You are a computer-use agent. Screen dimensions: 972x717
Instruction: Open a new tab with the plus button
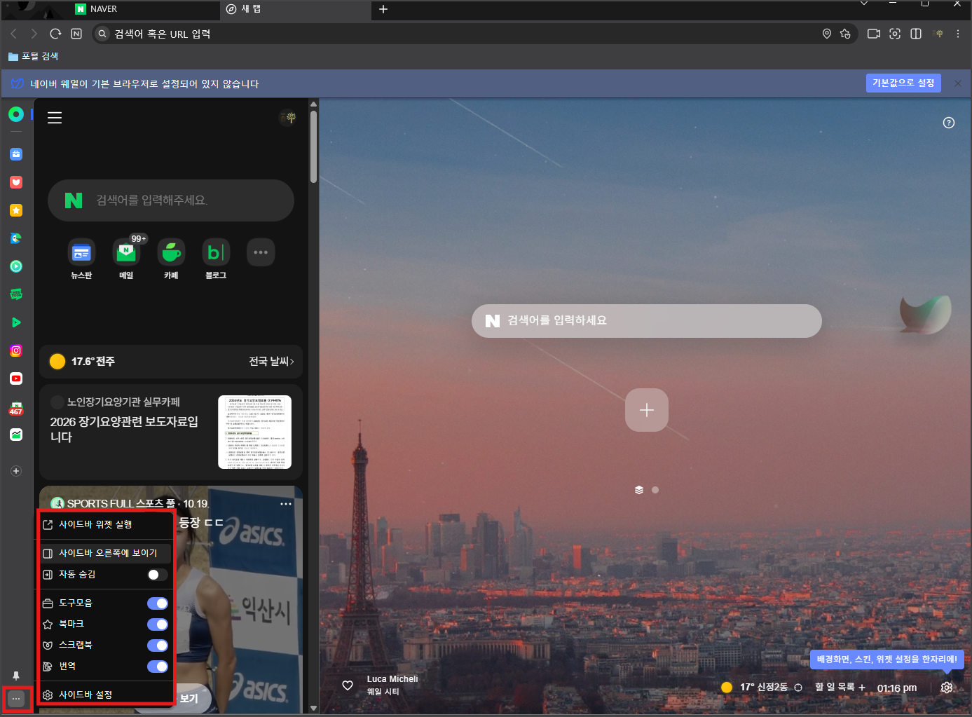(x=383, y=9)
